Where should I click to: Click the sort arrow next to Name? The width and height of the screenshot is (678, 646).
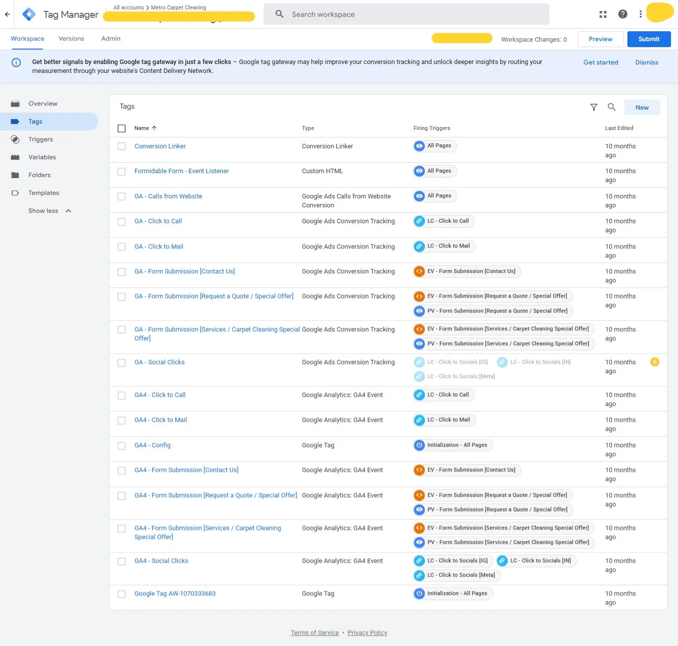tap(154, 128)
